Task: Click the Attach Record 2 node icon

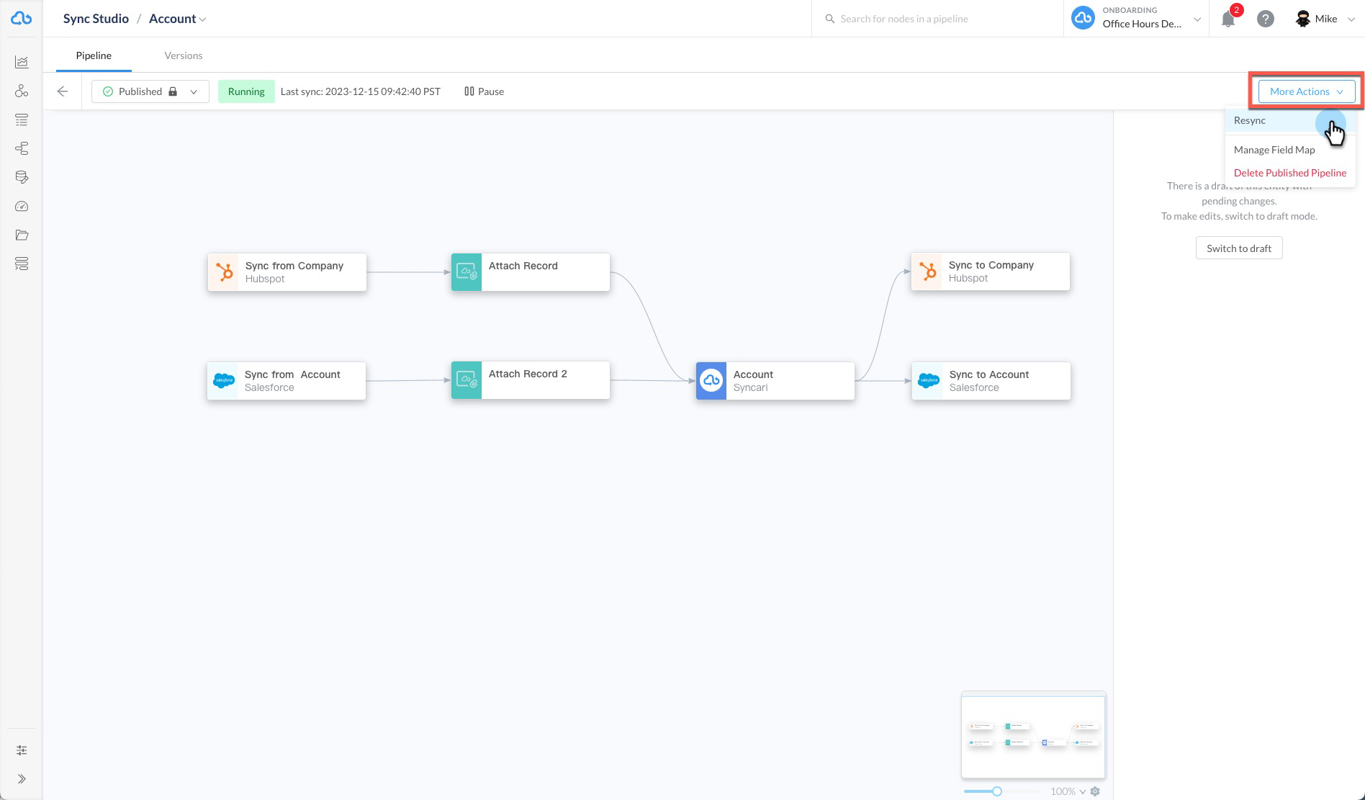Action: (x=467, y=380)
